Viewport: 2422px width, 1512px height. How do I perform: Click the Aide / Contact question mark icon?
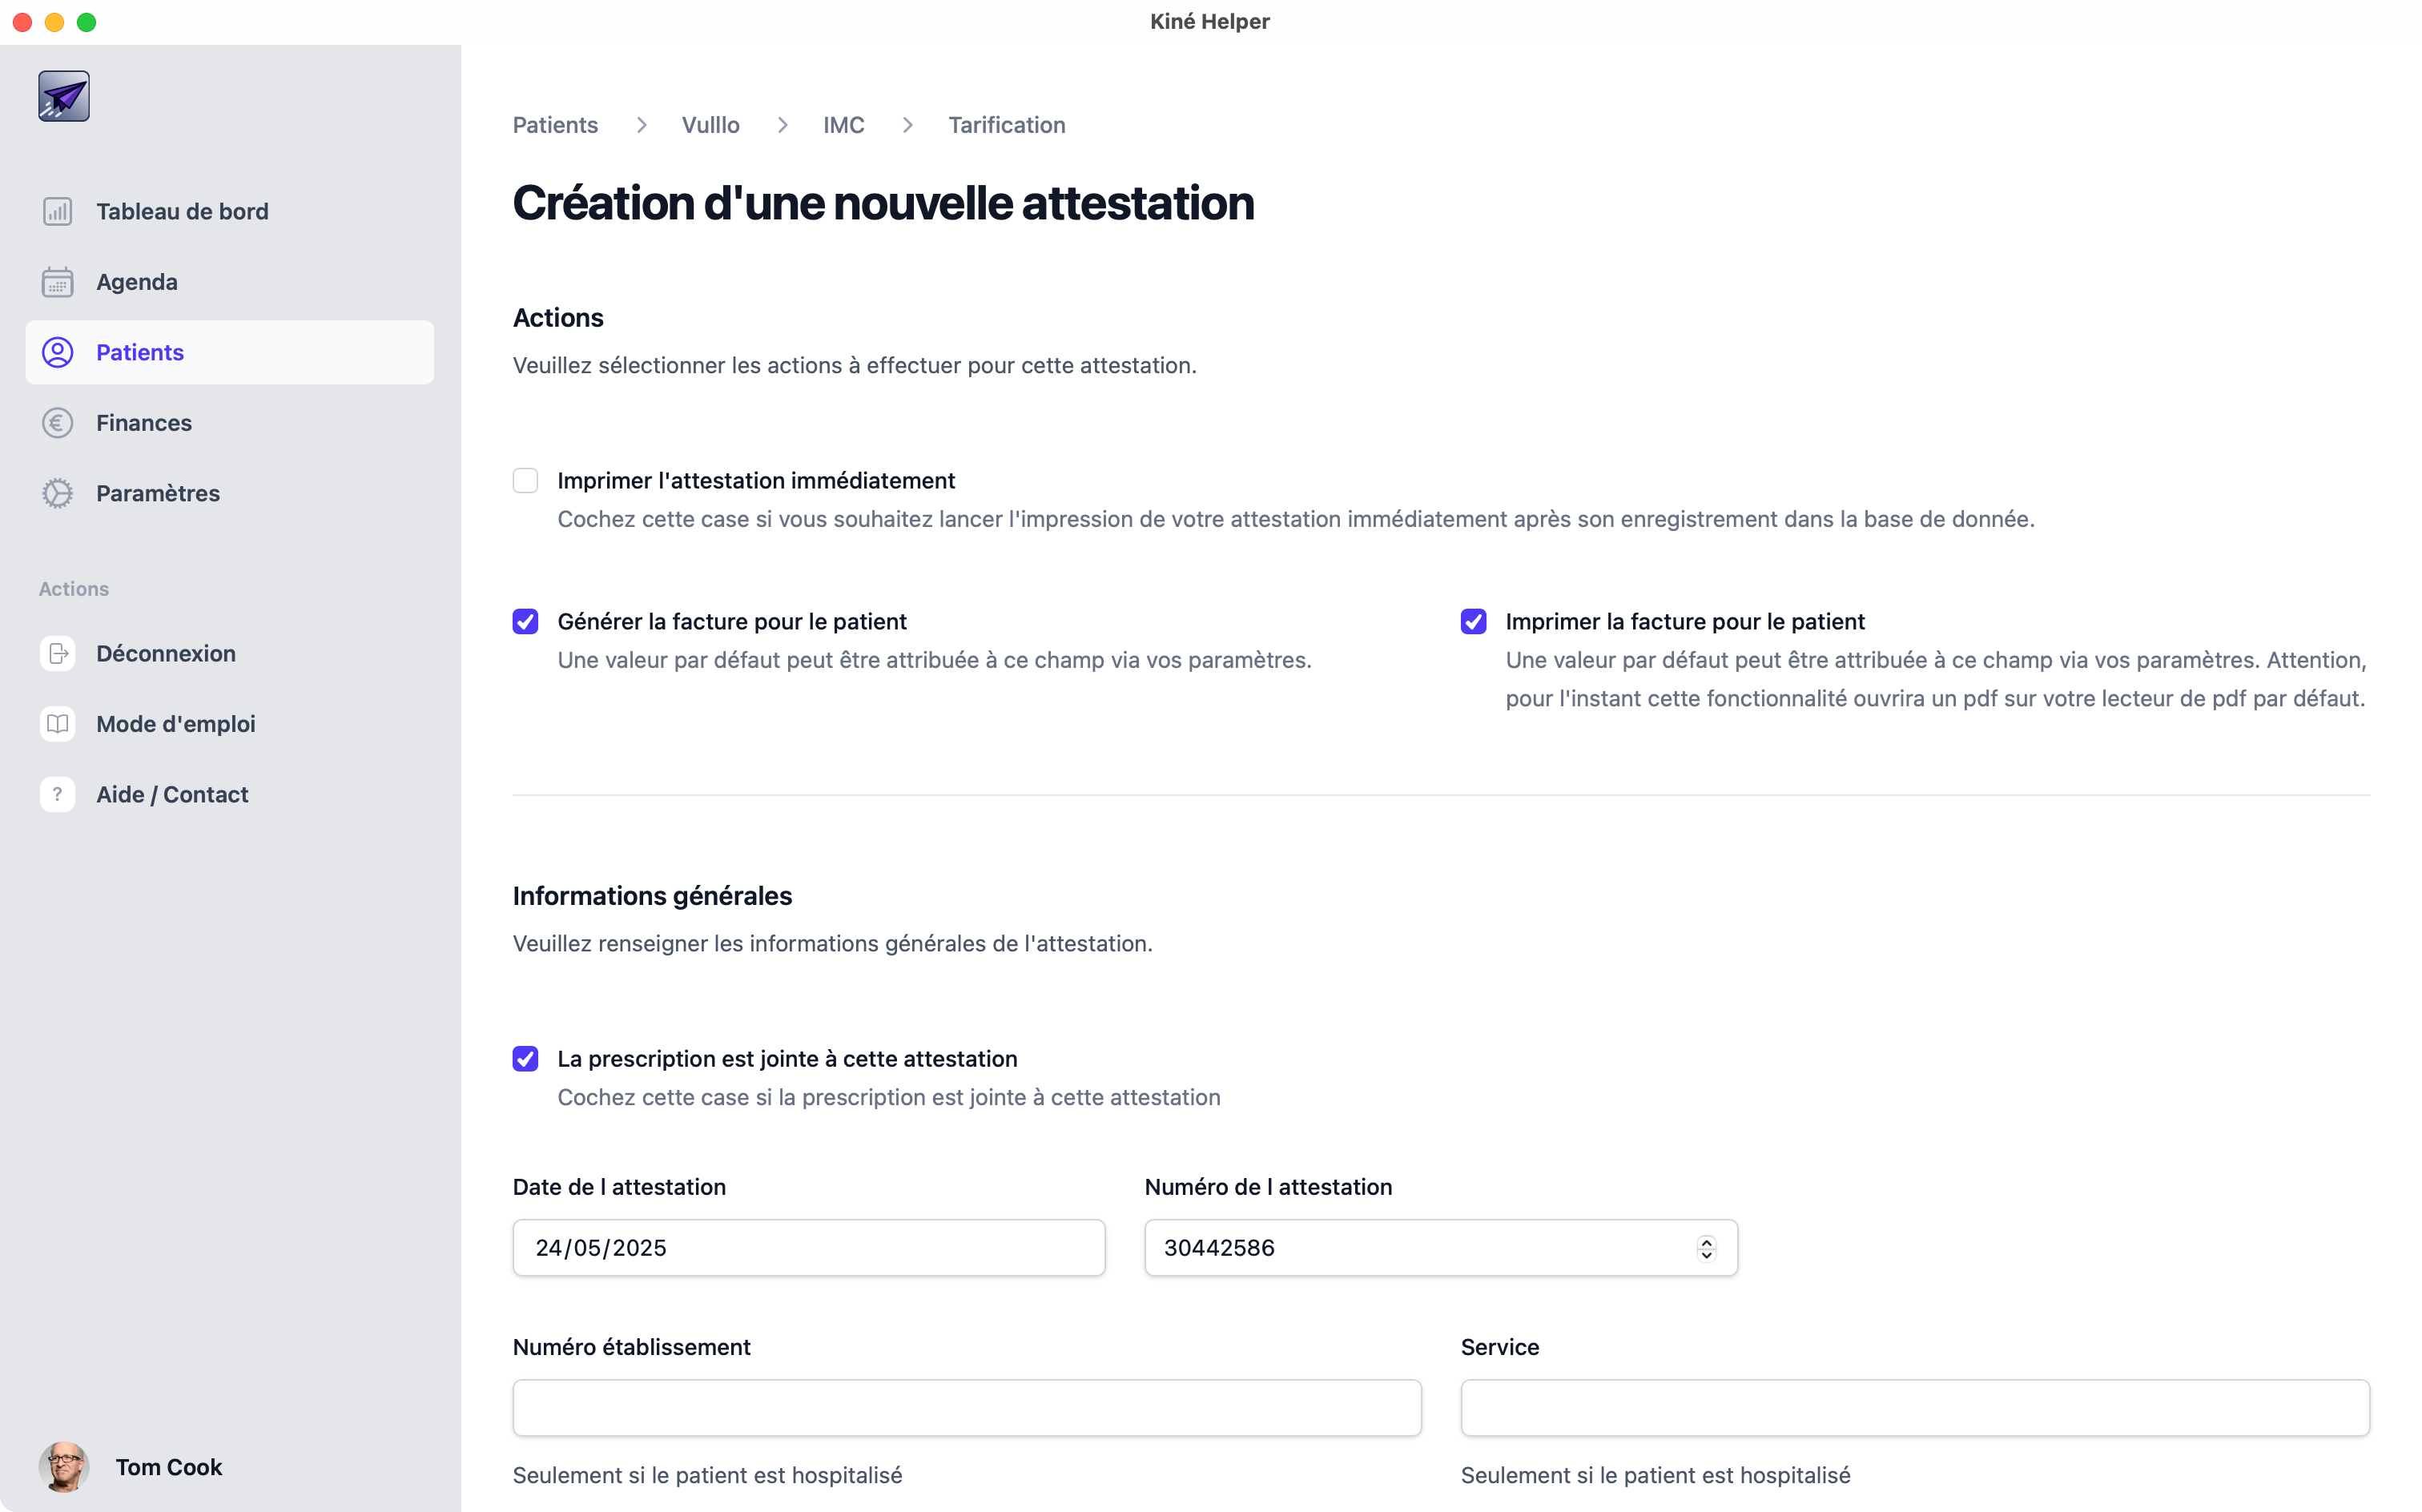(x=58, y=794)
